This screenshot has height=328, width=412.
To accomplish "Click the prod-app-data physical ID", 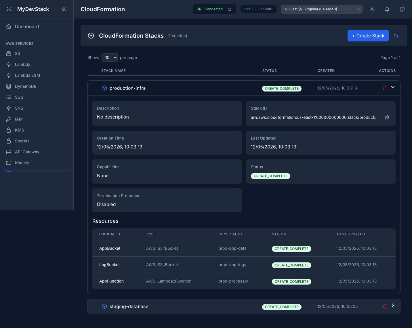I will [232, 248].
